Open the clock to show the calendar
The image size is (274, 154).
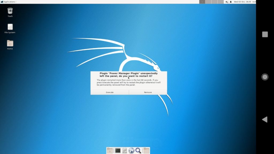pos(242,2)
